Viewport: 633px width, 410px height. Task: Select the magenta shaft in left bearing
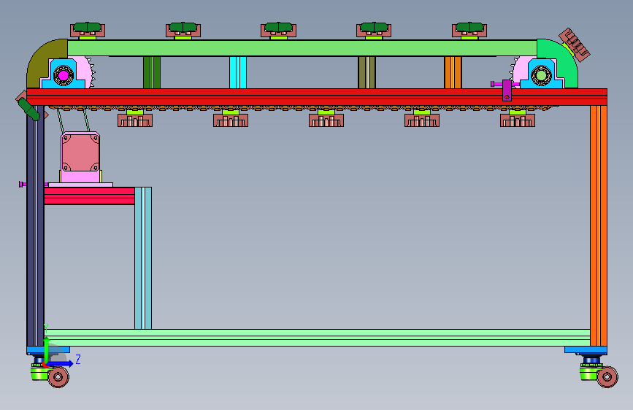[64, 75]
